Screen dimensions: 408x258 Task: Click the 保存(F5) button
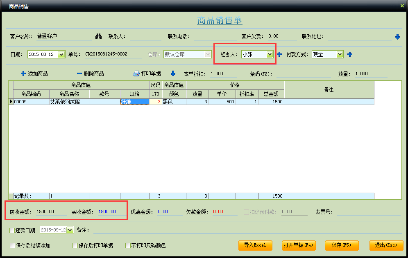pos(342,245)
